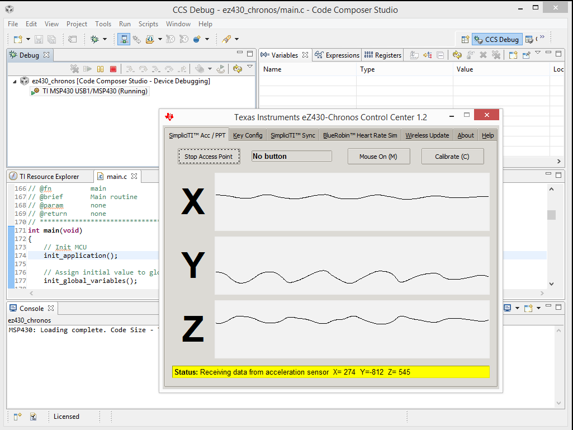
Task: Click the flashlight Search icon in toolbar
Action: [x=226, y=39]
